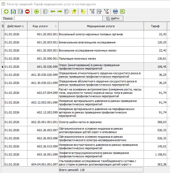
Task: Click the filter funnel icon
Action: 92,11
